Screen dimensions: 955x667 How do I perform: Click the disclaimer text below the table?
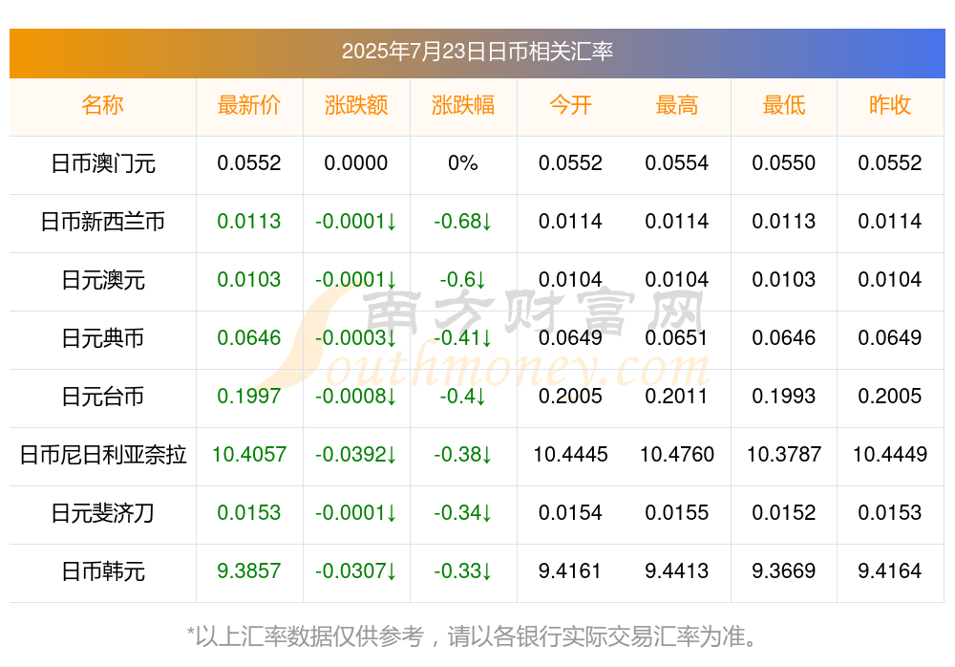tap(472, 635)
